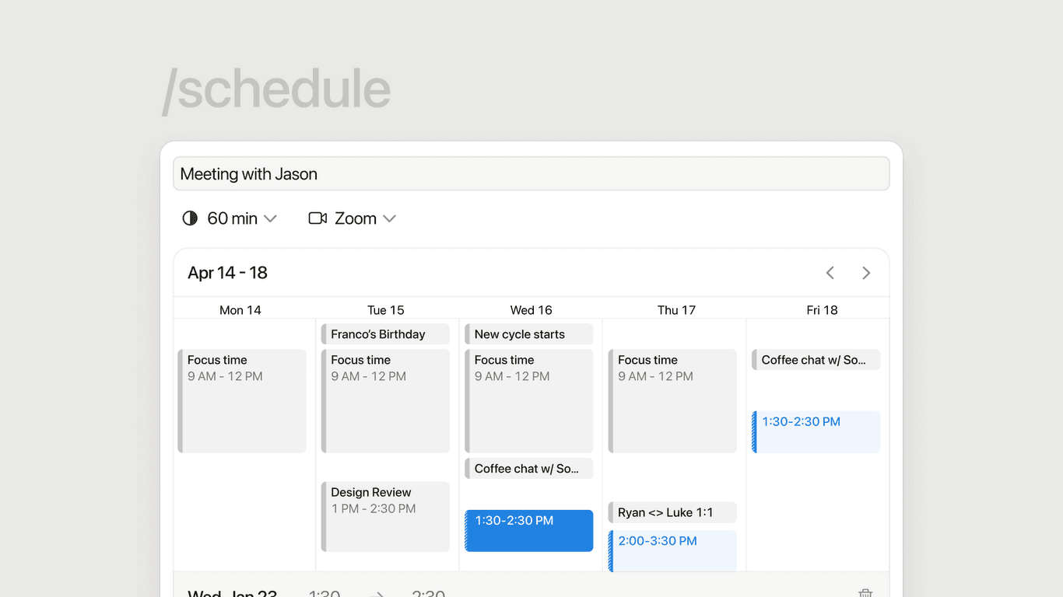Click the half-filled duration clock icon
The image size is (1063, 597).
point(190,218)
